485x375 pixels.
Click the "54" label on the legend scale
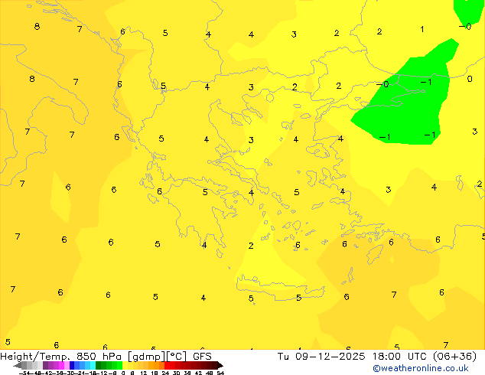click(x=220, y=373)
